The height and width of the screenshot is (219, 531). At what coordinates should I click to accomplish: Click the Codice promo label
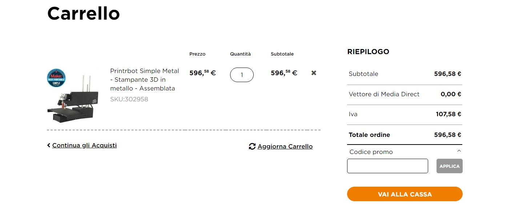(371, 152)
